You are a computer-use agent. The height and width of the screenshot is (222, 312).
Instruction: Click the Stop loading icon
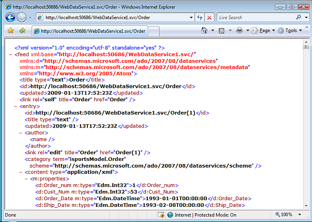[x=209, y=17]
